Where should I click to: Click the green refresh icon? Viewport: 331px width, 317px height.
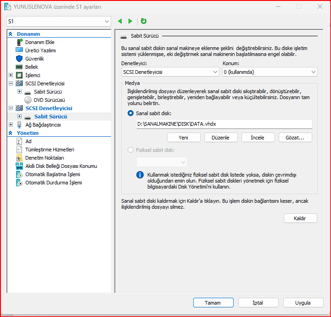tap(144, 21)
